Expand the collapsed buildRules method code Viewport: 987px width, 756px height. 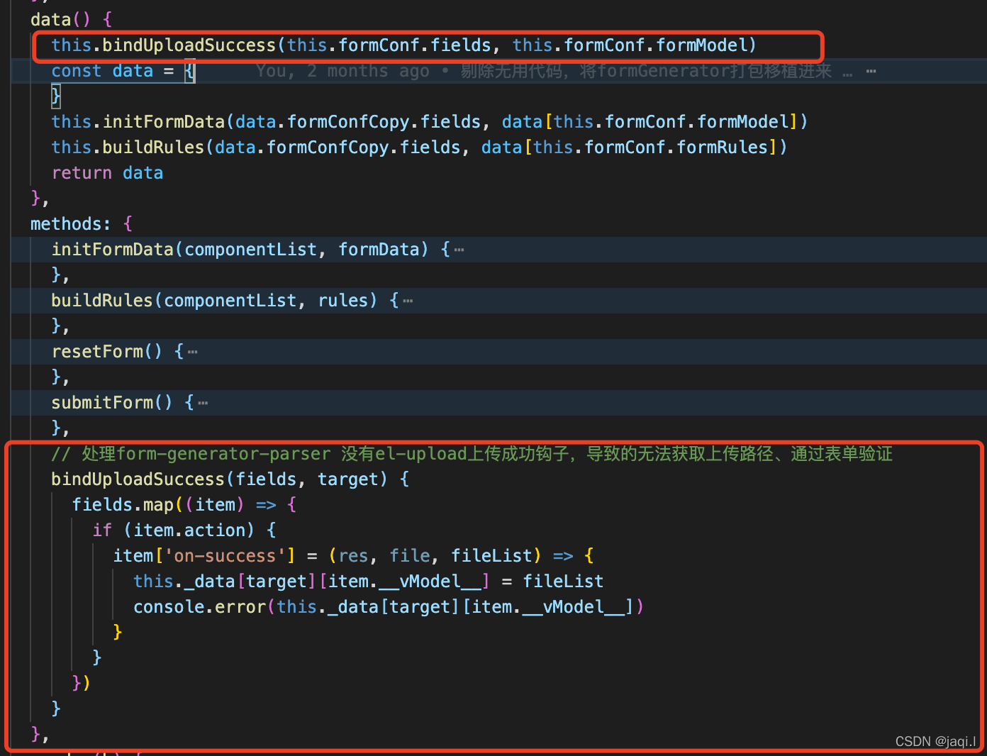(408, 300)
